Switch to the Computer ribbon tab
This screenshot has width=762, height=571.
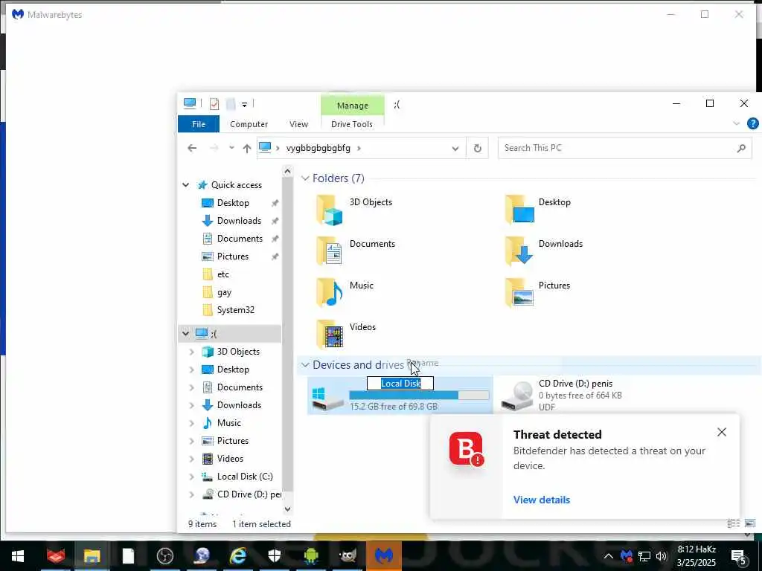(249, 124)
